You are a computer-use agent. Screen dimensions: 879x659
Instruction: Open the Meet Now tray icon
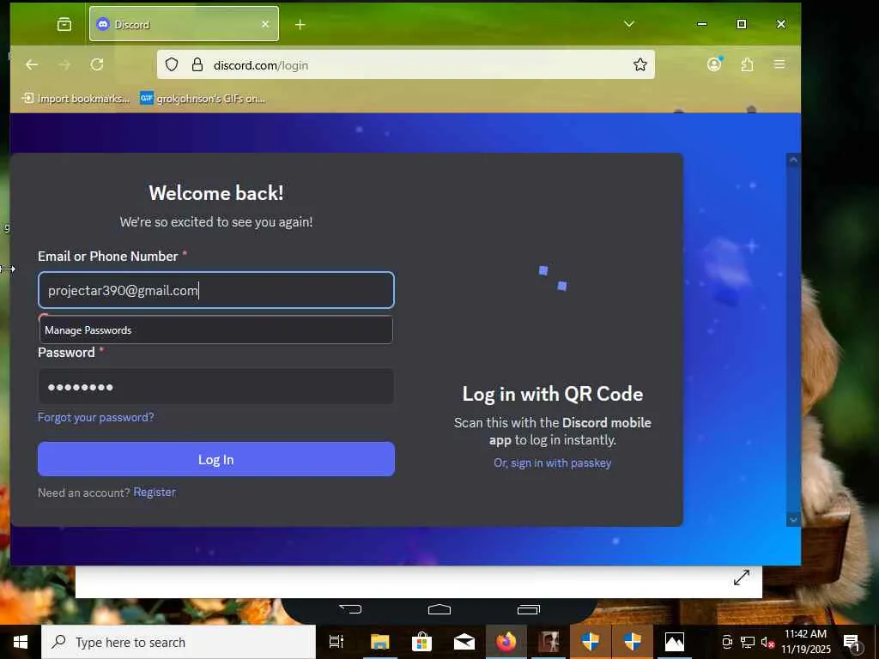pyautogui.click(x=727, y=642)
